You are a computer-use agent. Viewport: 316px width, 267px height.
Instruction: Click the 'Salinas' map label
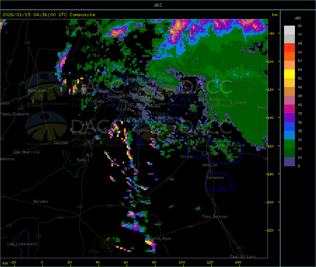pyautogui.click(x=61, y=142)
